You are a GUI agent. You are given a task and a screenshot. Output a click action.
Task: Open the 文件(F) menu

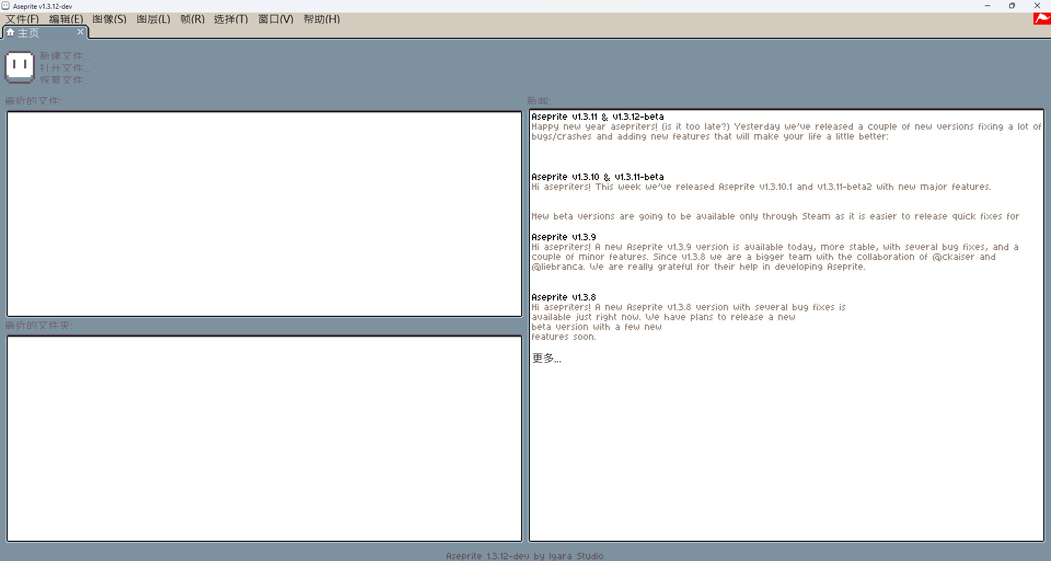point(22,19)
